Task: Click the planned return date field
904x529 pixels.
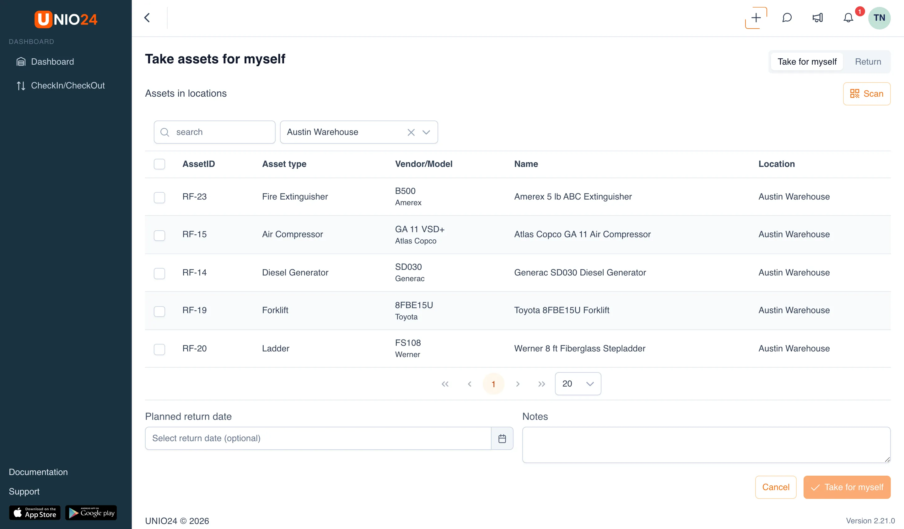Action: coord(318,438)
